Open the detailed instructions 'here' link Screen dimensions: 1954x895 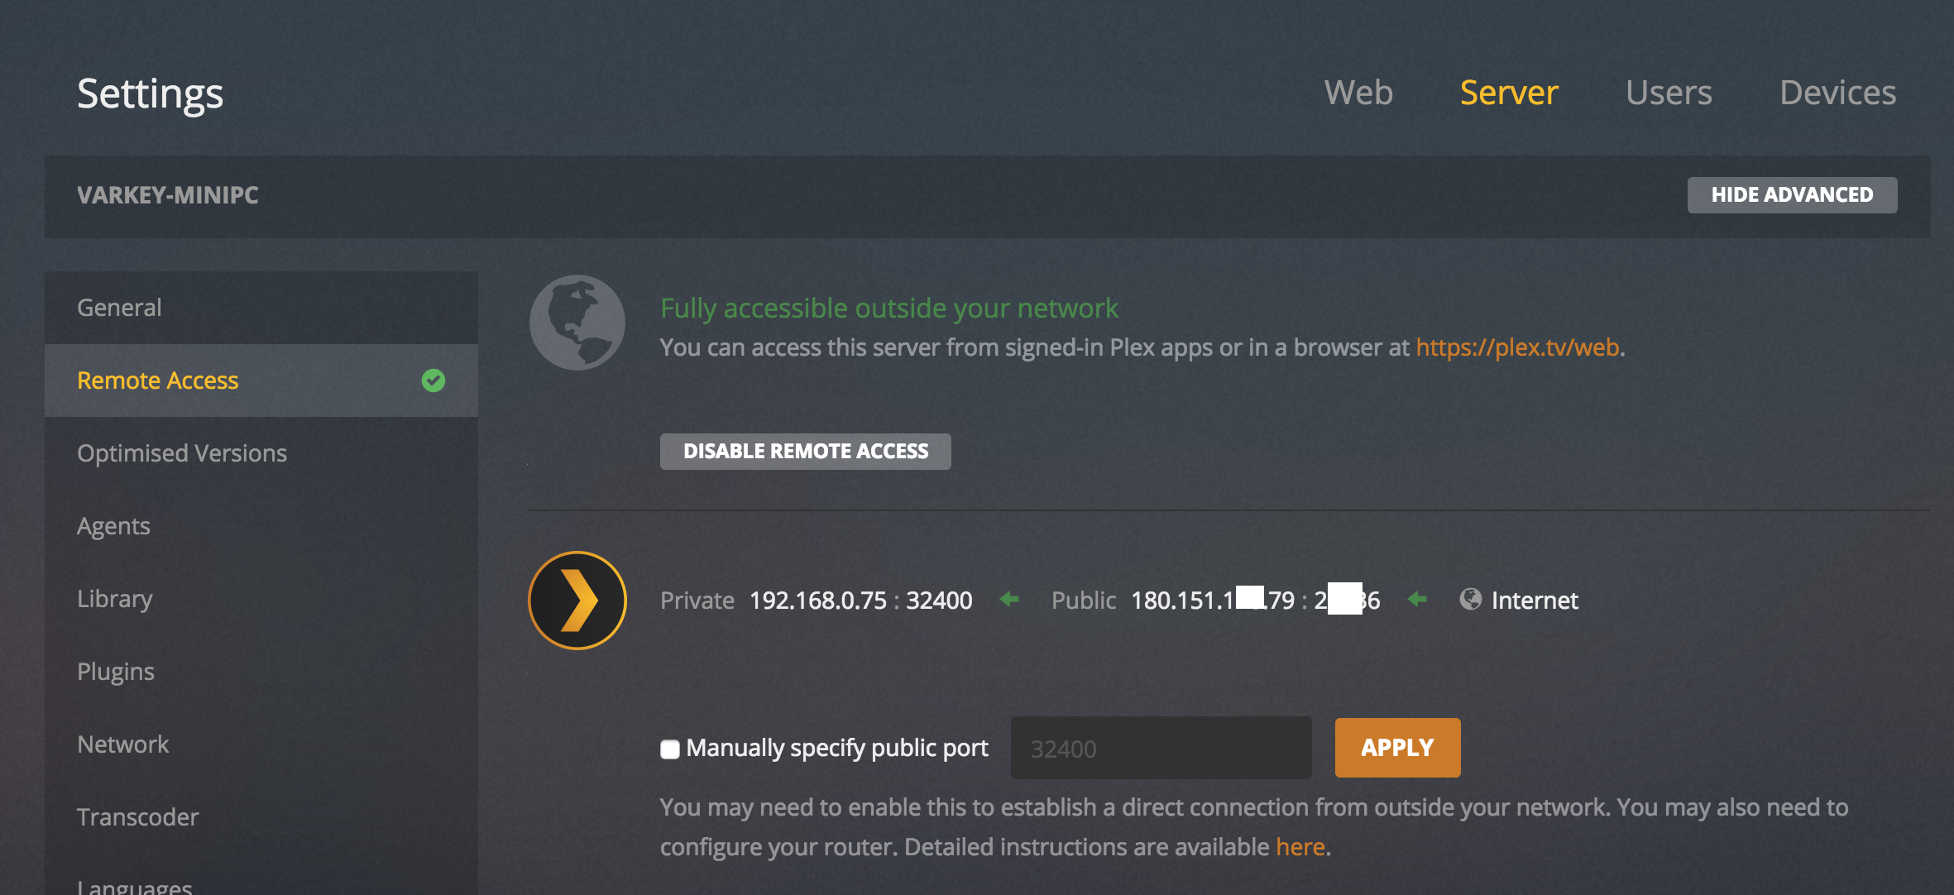[1300, 847]
